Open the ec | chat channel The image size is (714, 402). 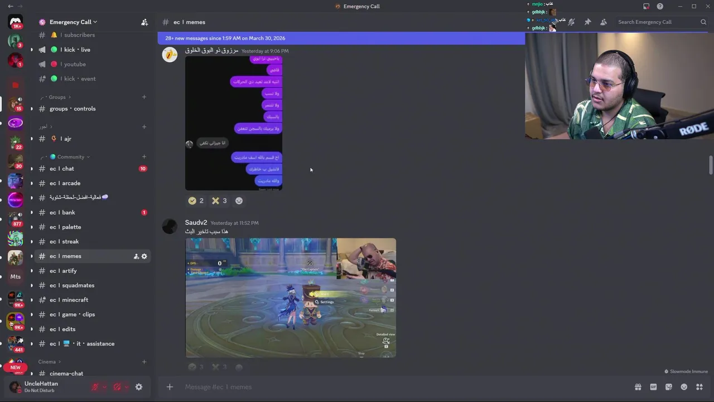click(93, 169)
